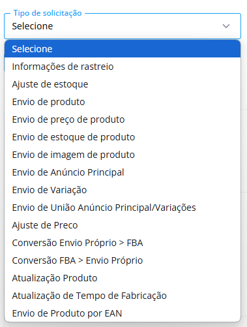
Task: Select Atualização de Tempo de Fabricação
Action: pos(123,296)
